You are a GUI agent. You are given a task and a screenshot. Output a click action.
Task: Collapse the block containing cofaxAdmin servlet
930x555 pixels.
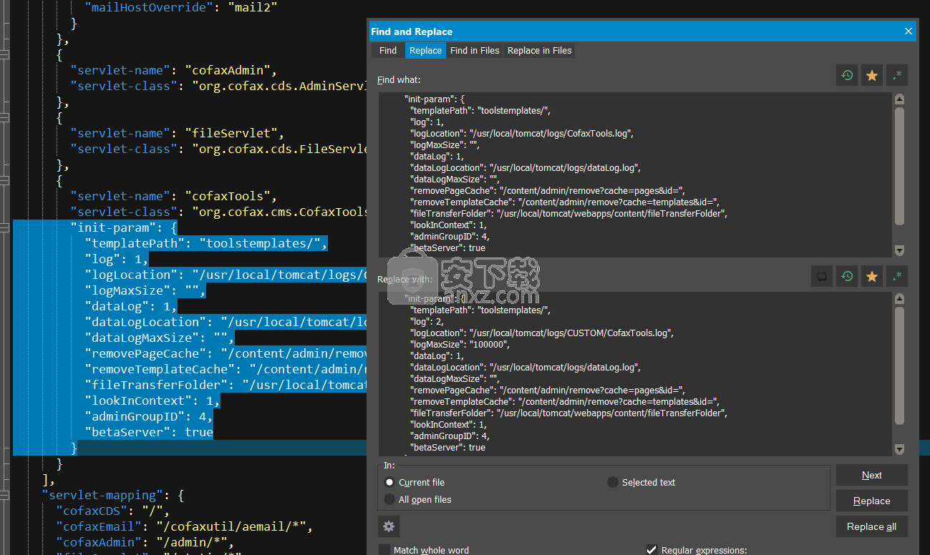[x=4, y=54]
